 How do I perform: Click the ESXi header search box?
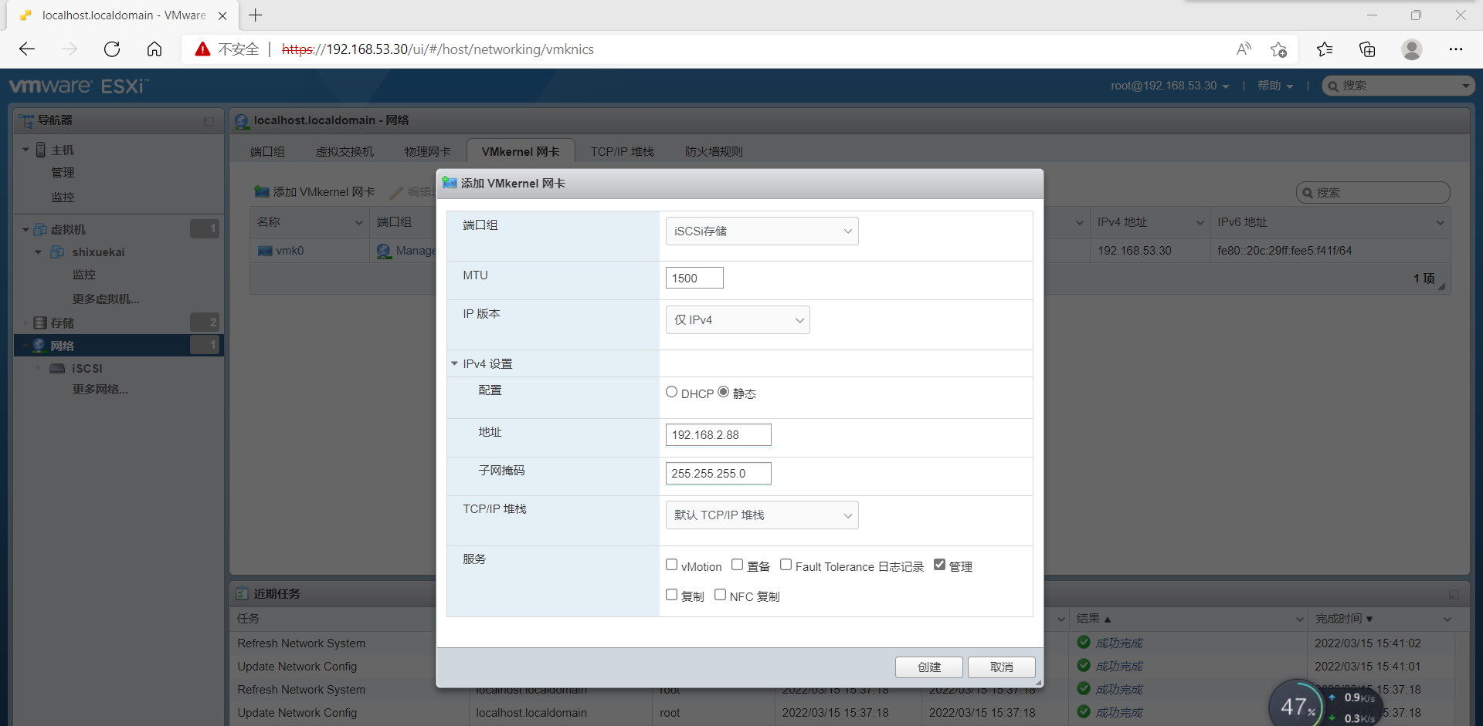pyautogui.click(x=1398, y=86)
